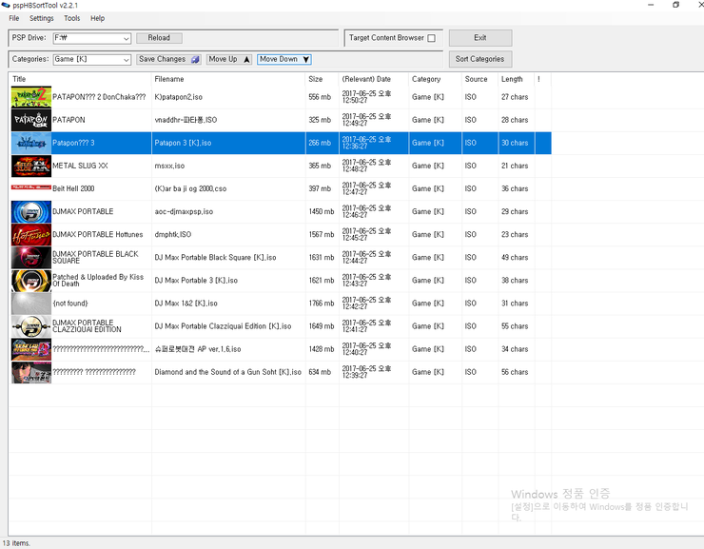This screenshot has height=549, width=704.
Task: Select the vnaddhr ISO filename for PATAPON
Action: point(186,120)
